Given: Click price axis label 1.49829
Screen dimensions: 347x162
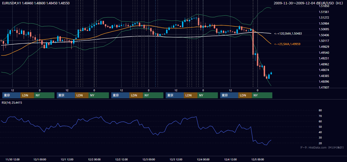Looking at the screenshot, I should click(324, 47).
